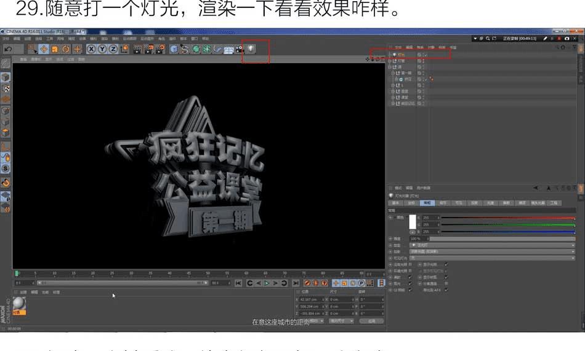Select the Live Selection tool
Image resolution: width=585 pixels, height=351 pixels.
[33, 49]
